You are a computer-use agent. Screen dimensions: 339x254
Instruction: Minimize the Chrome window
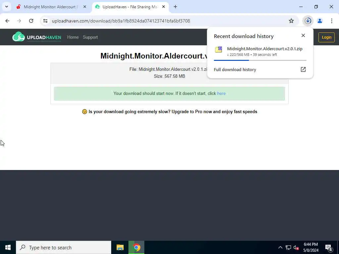coord(301,7)
